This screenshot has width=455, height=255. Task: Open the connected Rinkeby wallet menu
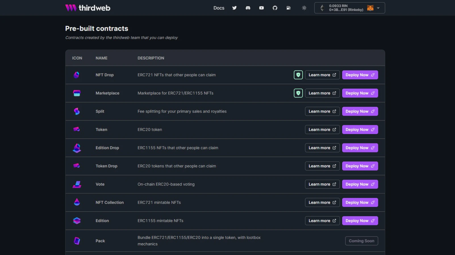350,8
